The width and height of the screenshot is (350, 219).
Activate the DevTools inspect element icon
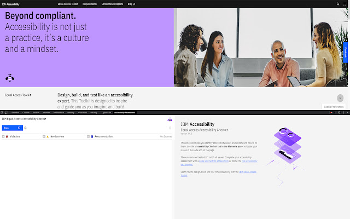point(2,112)
